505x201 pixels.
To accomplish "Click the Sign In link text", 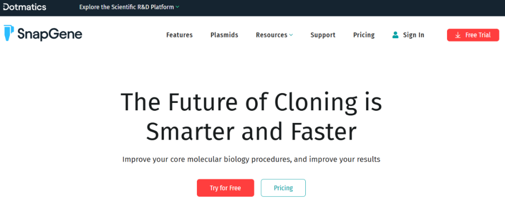I will coord(413,35).
